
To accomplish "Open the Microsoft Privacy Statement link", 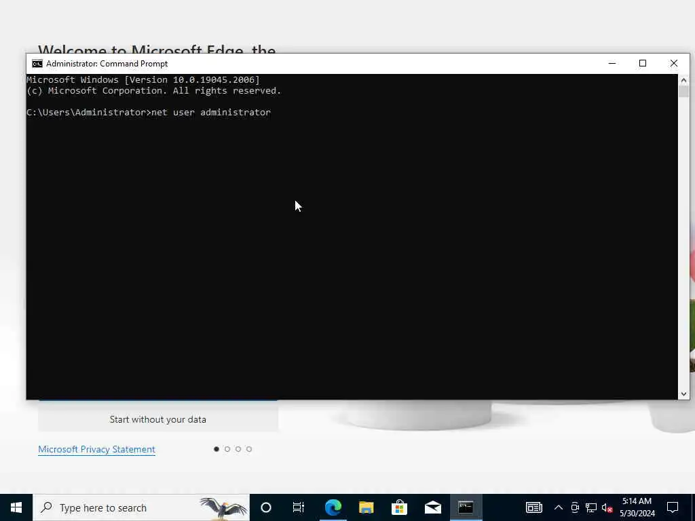I will click(x=96, y=449).
